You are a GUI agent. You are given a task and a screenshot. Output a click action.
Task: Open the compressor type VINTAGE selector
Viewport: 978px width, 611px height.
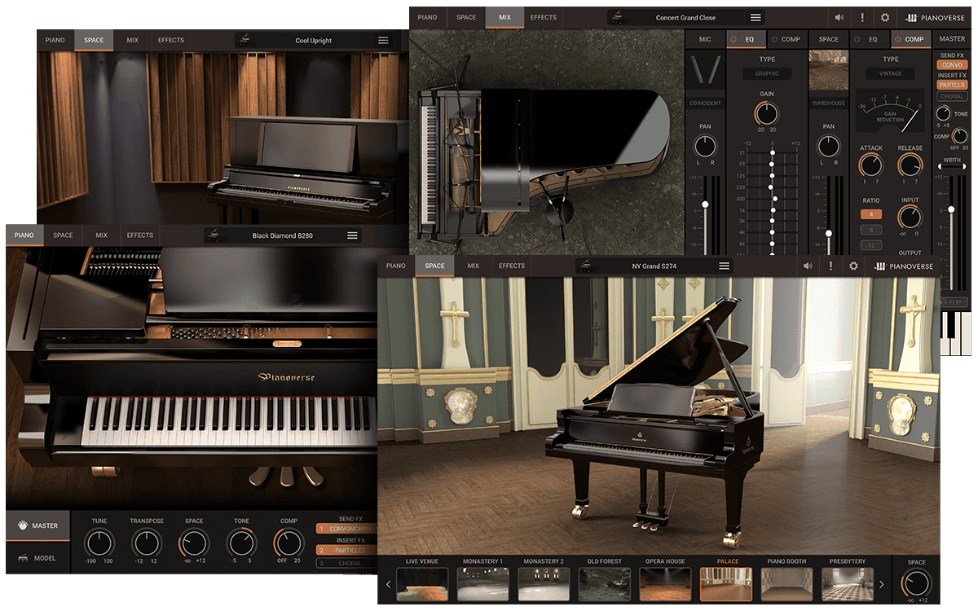click(890, 73)
